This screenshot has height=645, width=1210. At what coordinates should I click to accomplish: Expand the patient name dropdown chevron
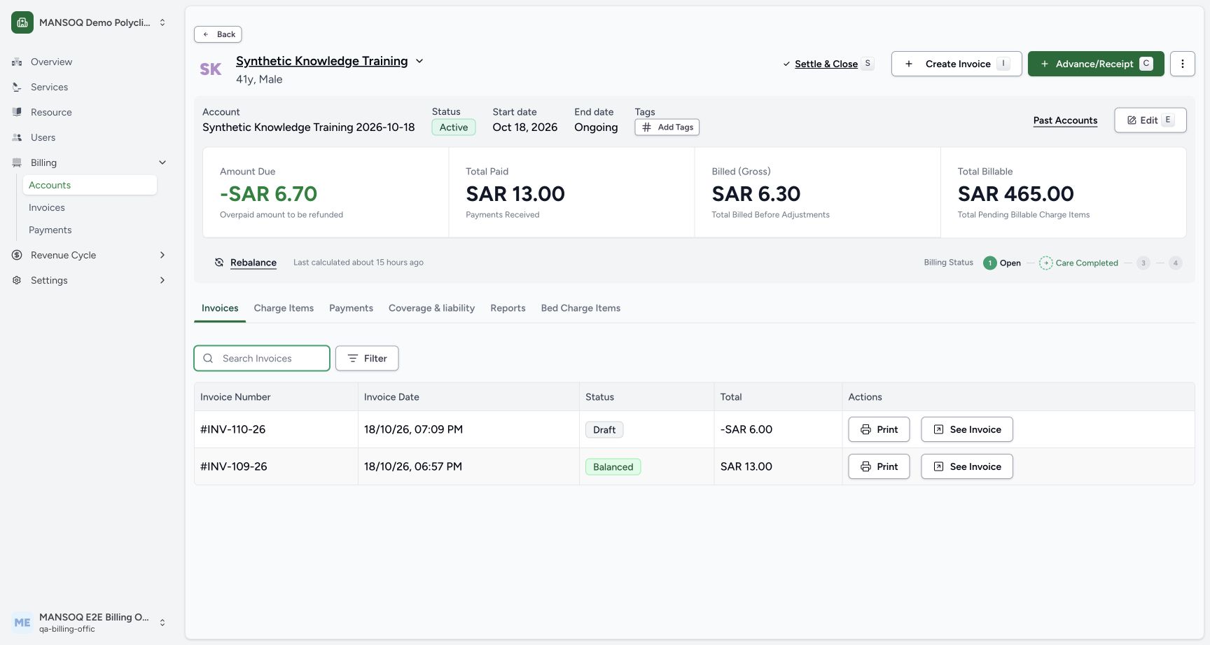pyautogui.click(x=419, y=61)
